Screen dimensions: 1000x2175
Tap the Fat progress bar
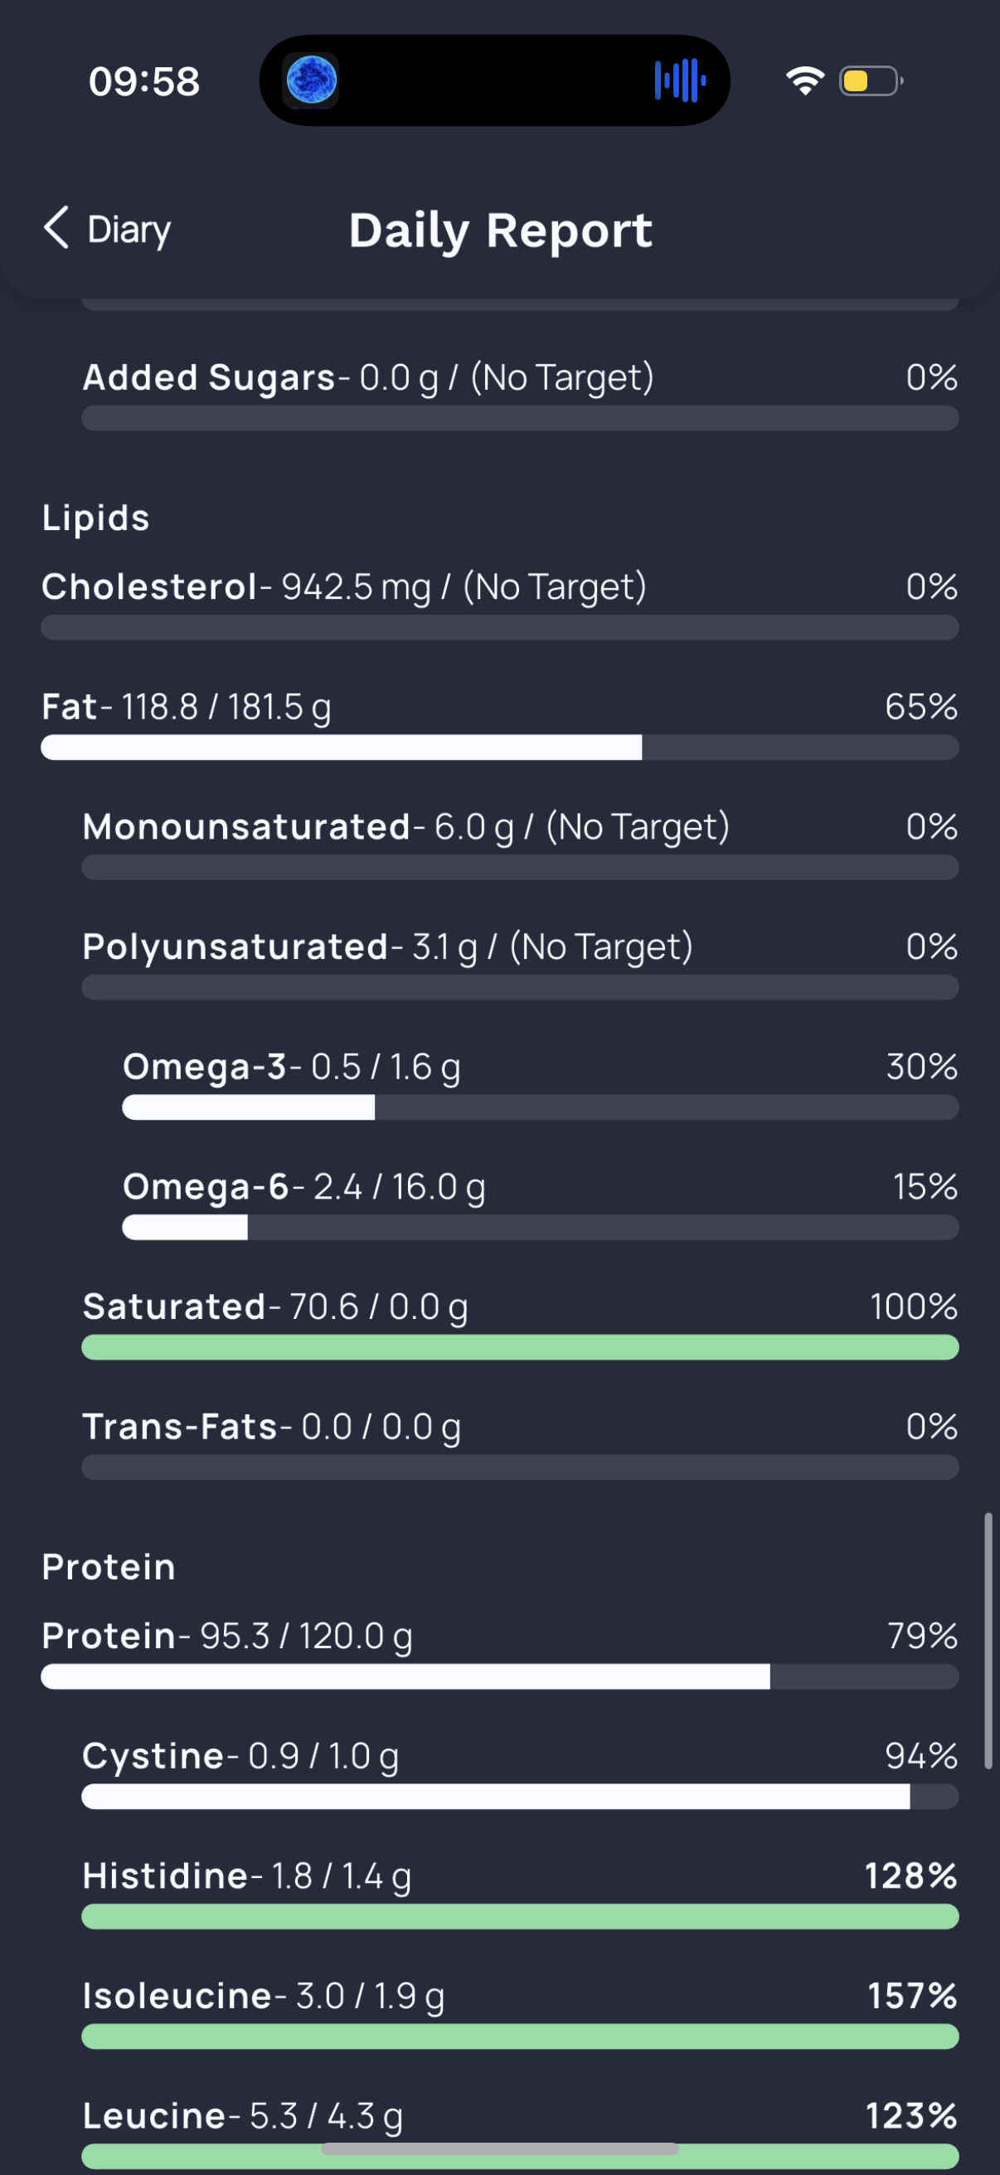pos(499,747)
